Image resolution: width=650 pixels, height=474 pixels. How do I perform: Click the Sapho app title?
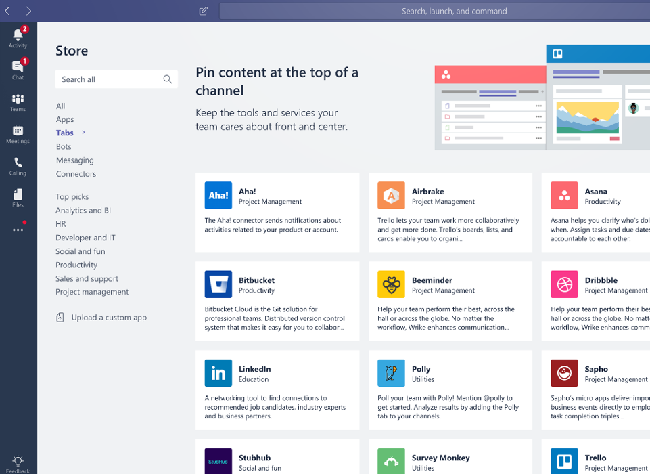597,369
